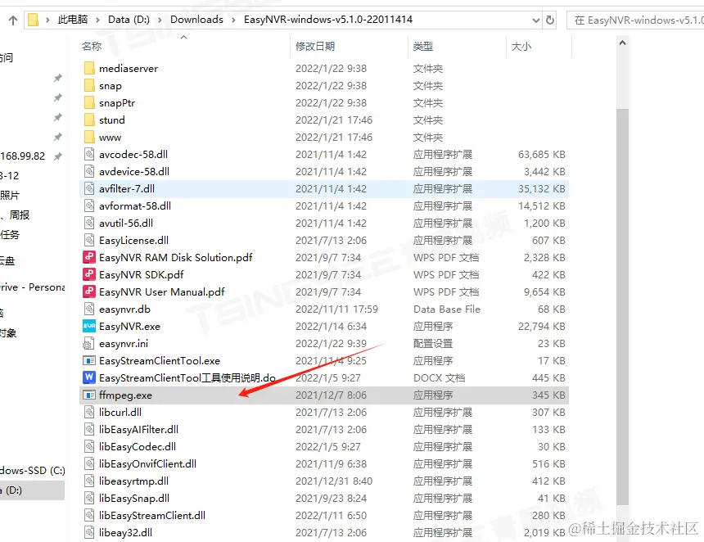
Task: Select the easynvr.ini settings file icon
Action: point(88,344)
